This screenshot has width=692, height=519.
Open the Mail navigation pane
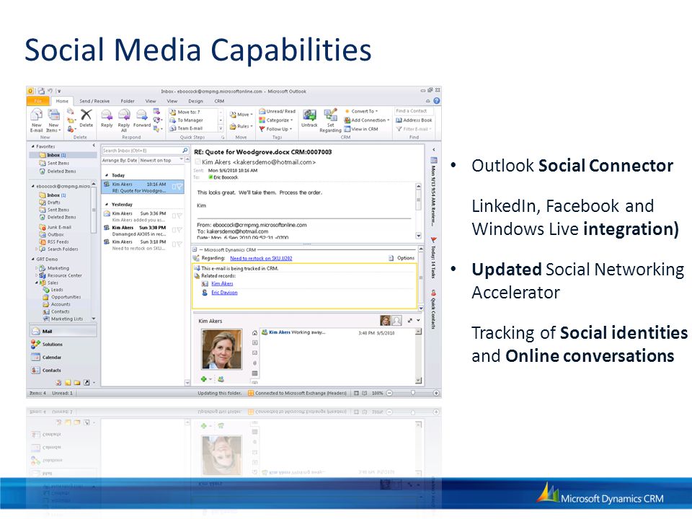point(63,331)
